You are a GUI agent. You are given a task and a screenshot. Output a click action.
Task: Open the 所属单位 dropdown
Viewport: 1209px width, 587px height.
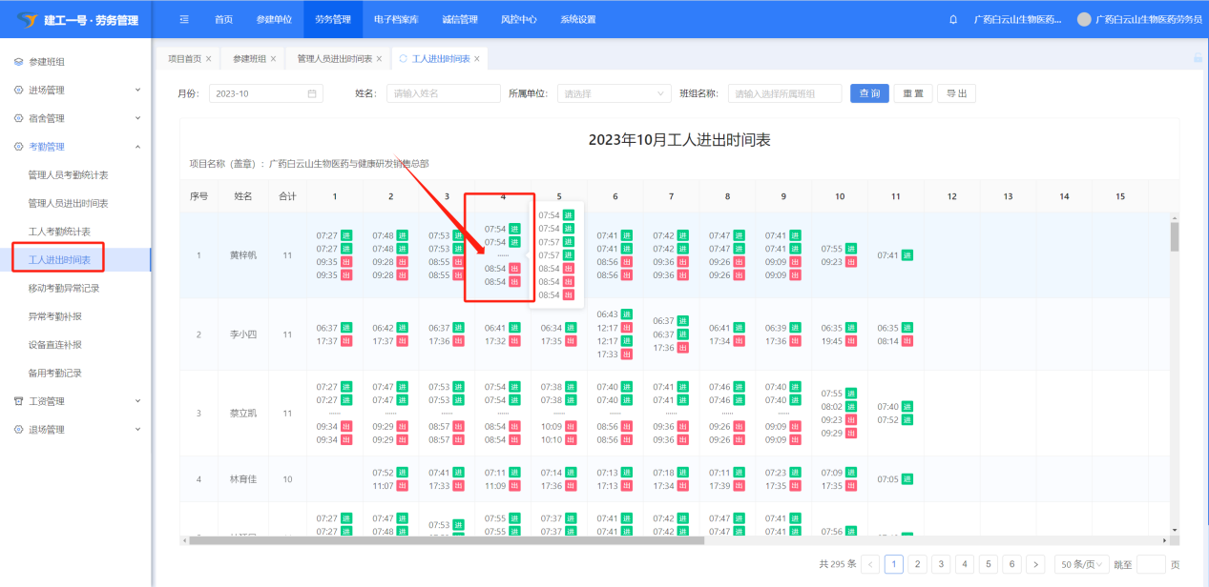click(614, 93)
